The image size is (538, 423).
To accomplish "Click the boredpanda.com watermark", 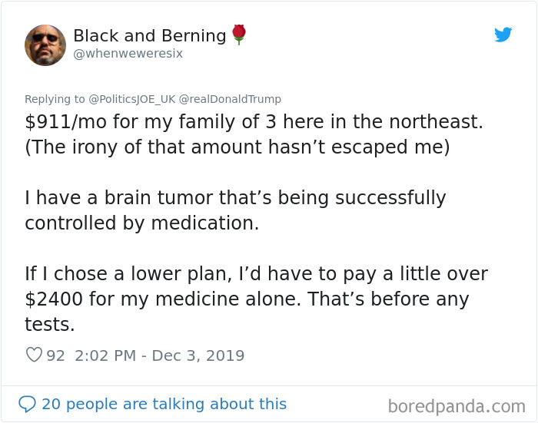I will [x=457, y=407].
